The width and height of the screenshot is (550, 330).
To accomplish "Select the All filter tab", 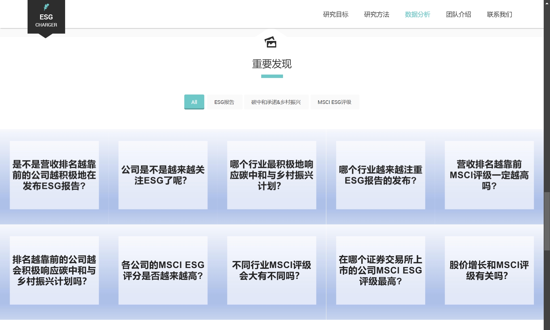I will point(194,102).
